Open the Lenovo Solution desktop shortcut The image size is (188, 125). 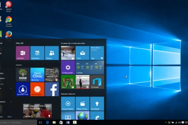click(9, 6)
